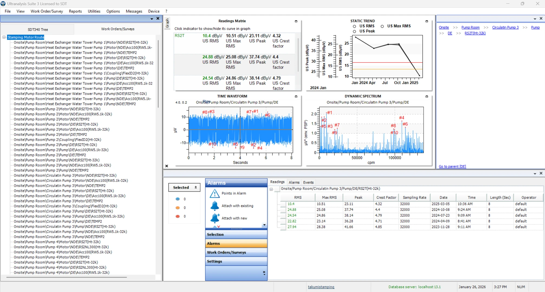This screenshot has height=292, width=545.
Task: Select the US Peak radio button
Action: (x=354, y=31)
